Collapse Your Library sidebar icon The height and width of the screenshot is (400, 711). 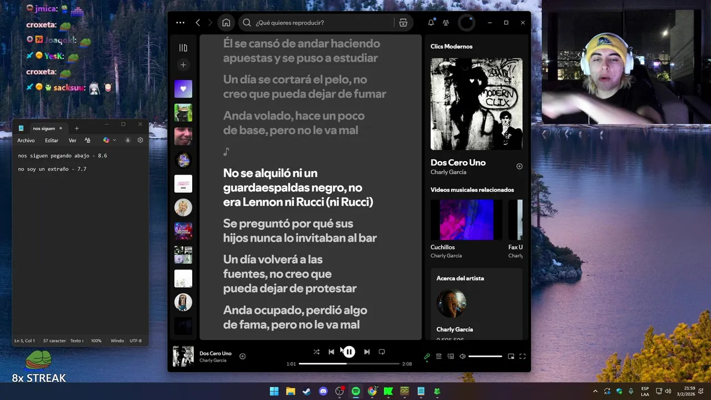click(183, 48)
